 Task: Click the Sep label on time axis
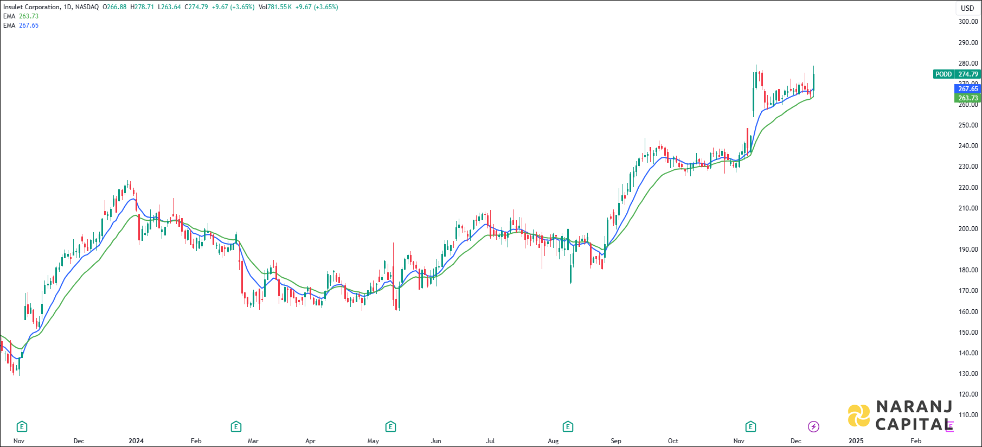(616, 441)
